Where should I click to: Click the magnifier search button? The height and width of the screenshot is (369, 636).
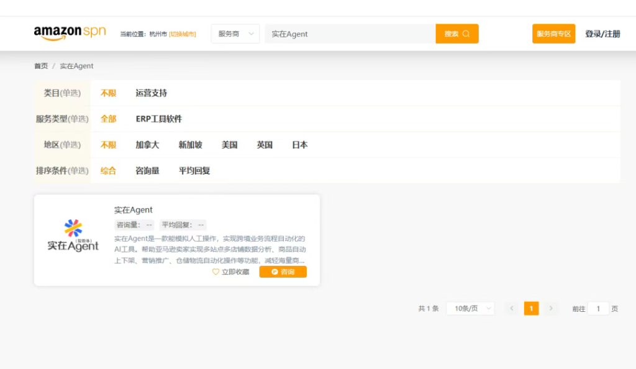457,34
